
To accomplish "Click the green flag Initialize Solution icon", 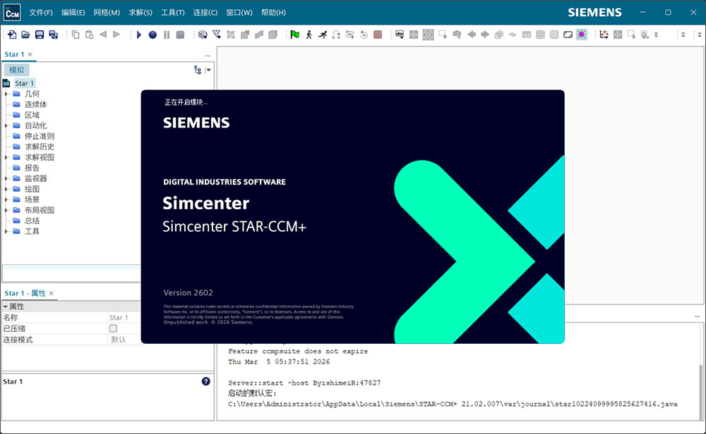I will (295, 35).
